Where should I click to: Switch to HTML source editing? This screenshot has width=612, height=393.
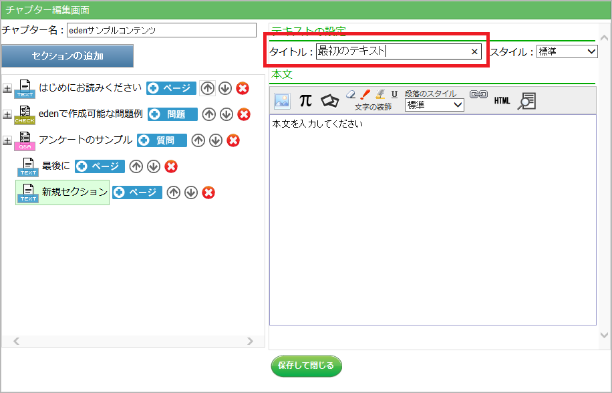tap(502, 101)
